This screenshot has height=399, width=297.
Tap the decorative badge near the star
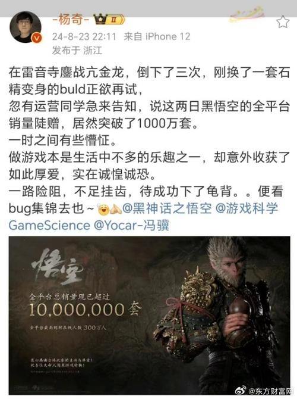click(247, 15)
